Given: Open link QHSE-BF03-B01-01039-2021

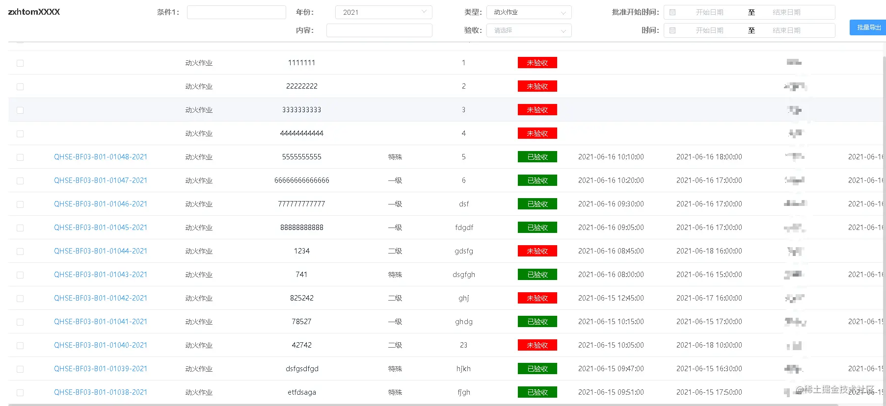Looking at the screenshot, I should (101, 369).
